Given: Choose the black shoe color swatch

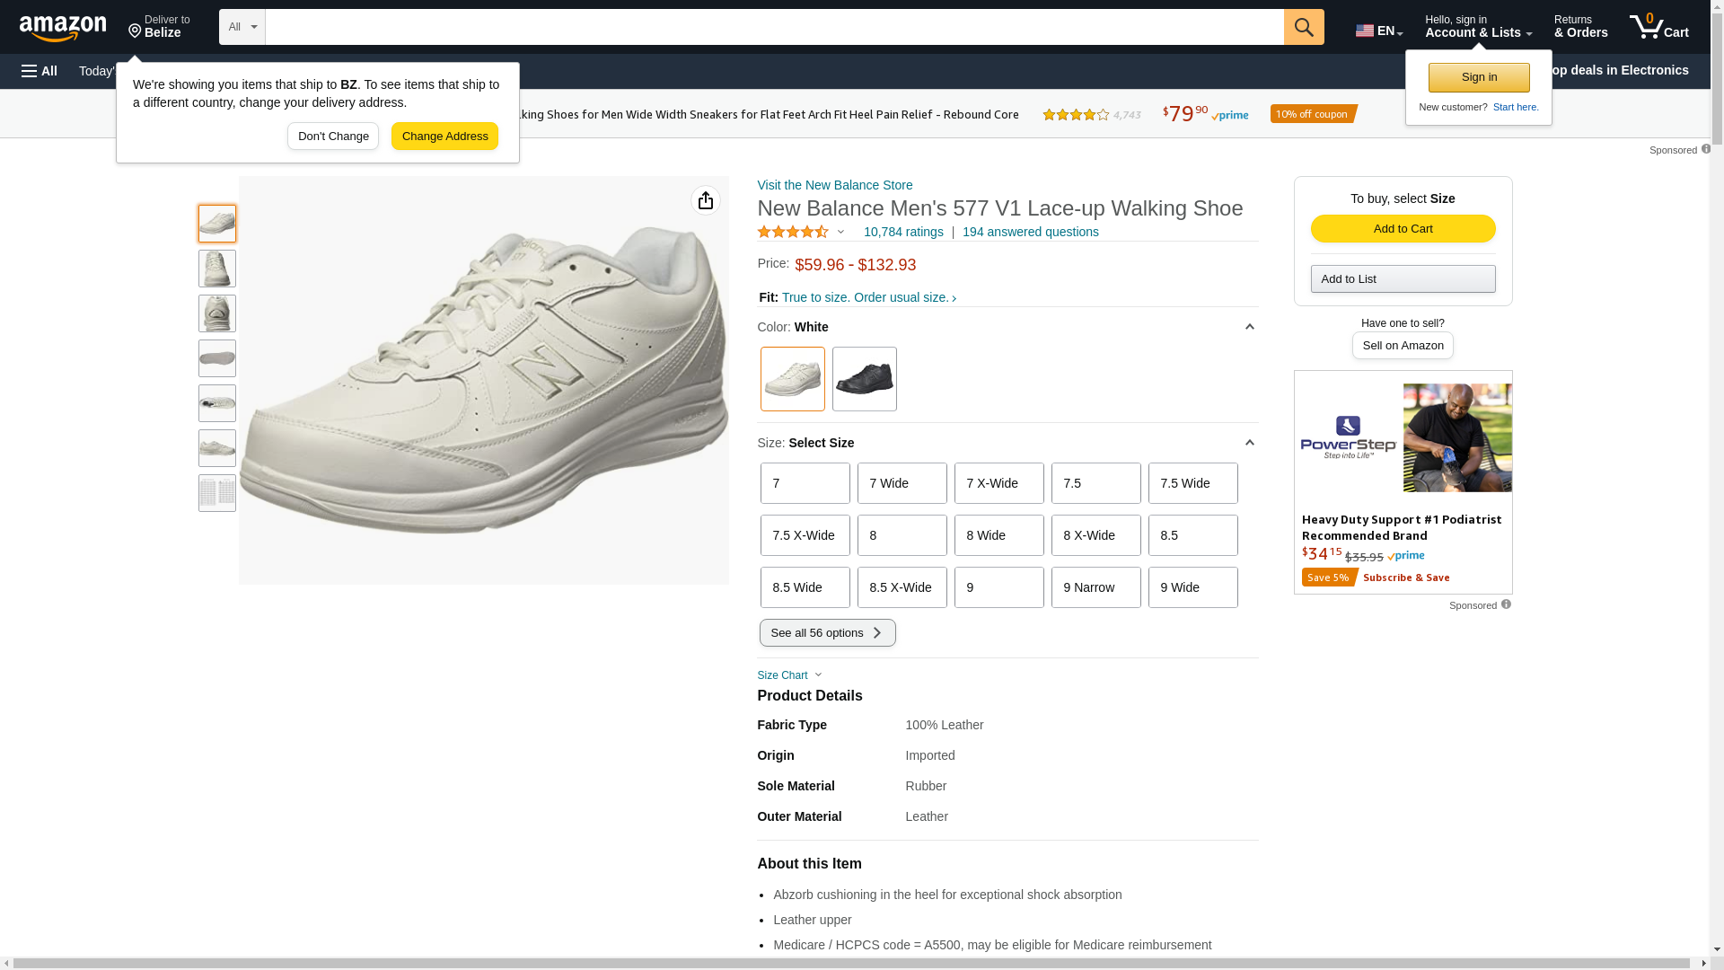Looking at the screenshot, I should pyautogui.click(x=864, y=379).
